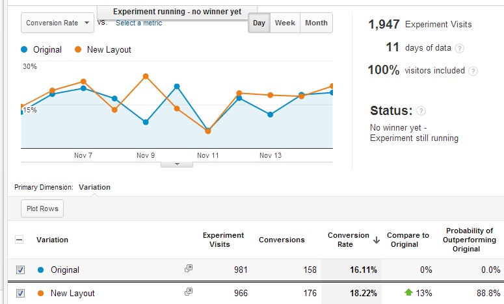Click the New Layout legend orange dot

tap(78, 49)
